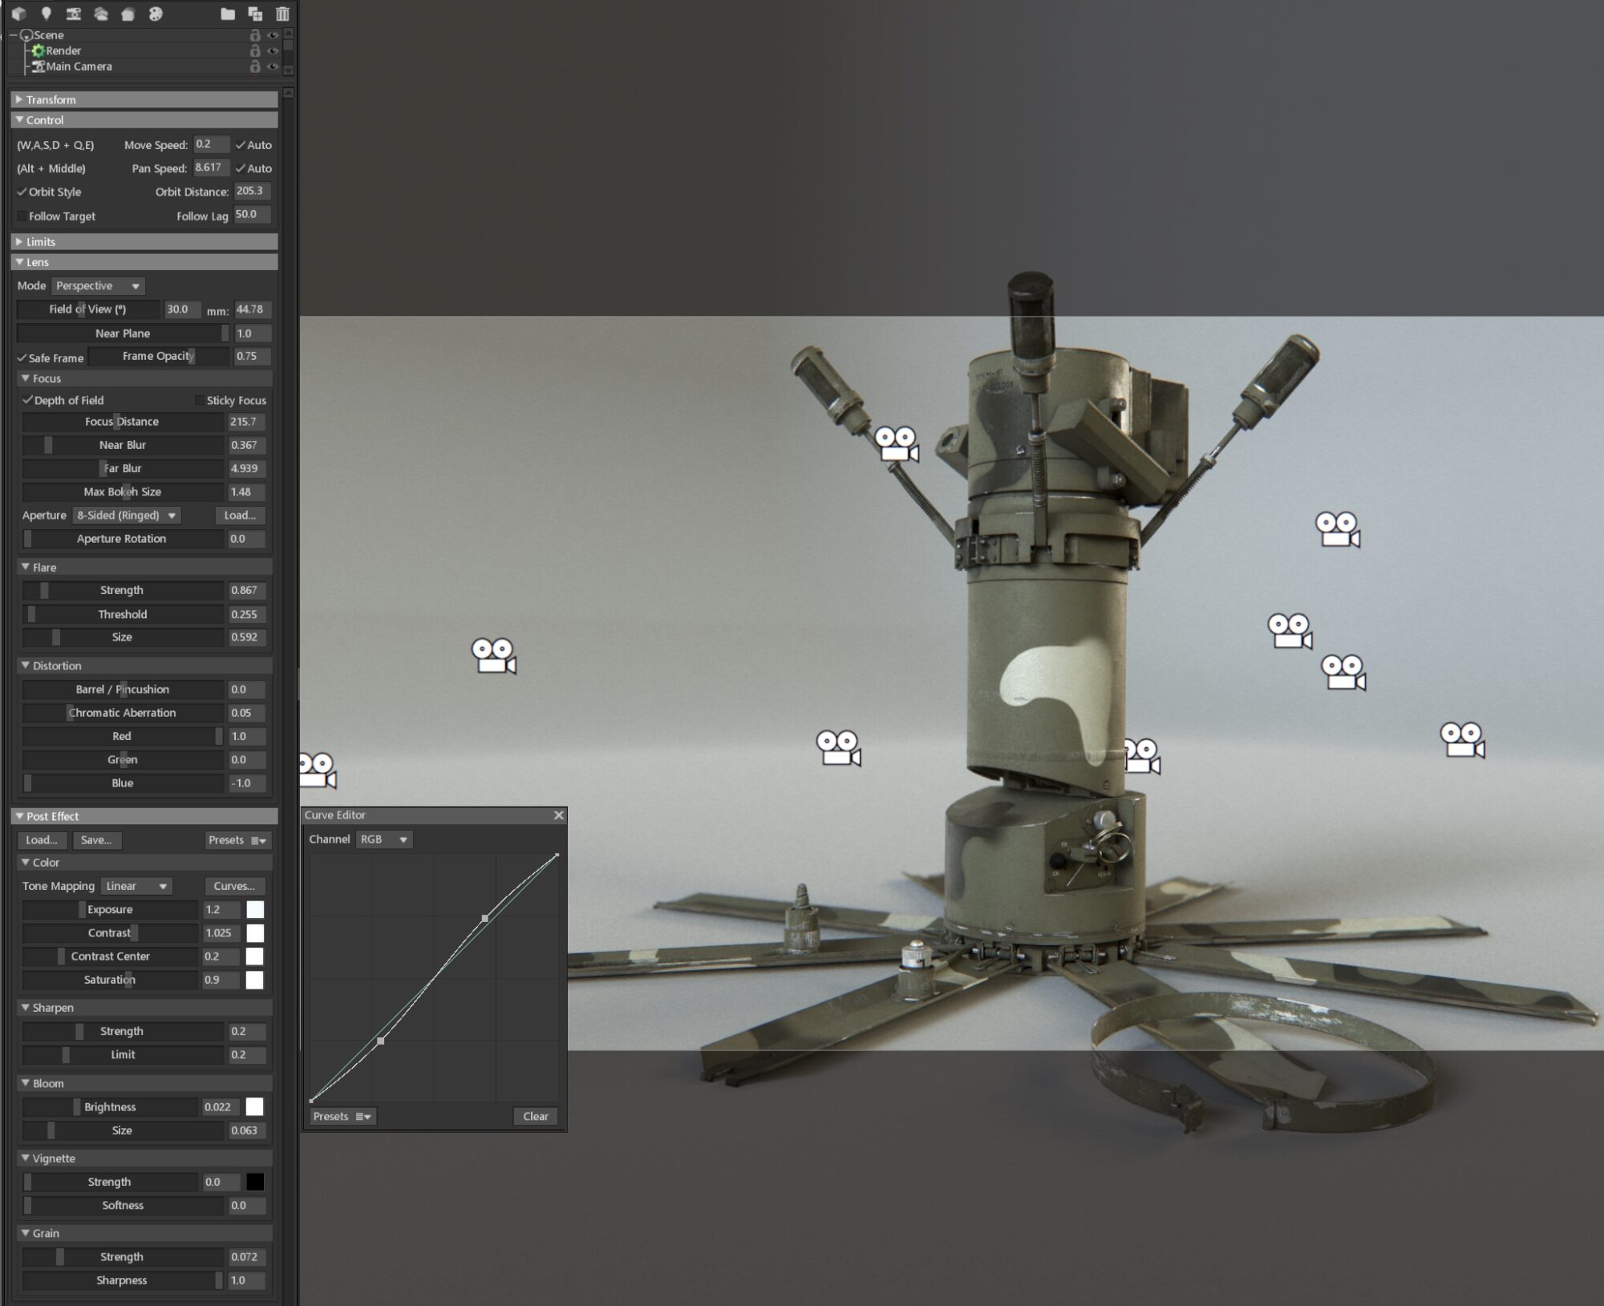Click Clear in the Curve Editor

tap(535, 1116)
